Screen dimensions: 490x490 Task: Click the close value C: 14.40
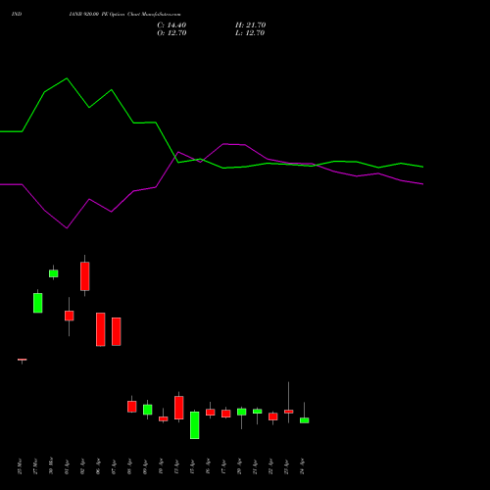pos(171,25)
